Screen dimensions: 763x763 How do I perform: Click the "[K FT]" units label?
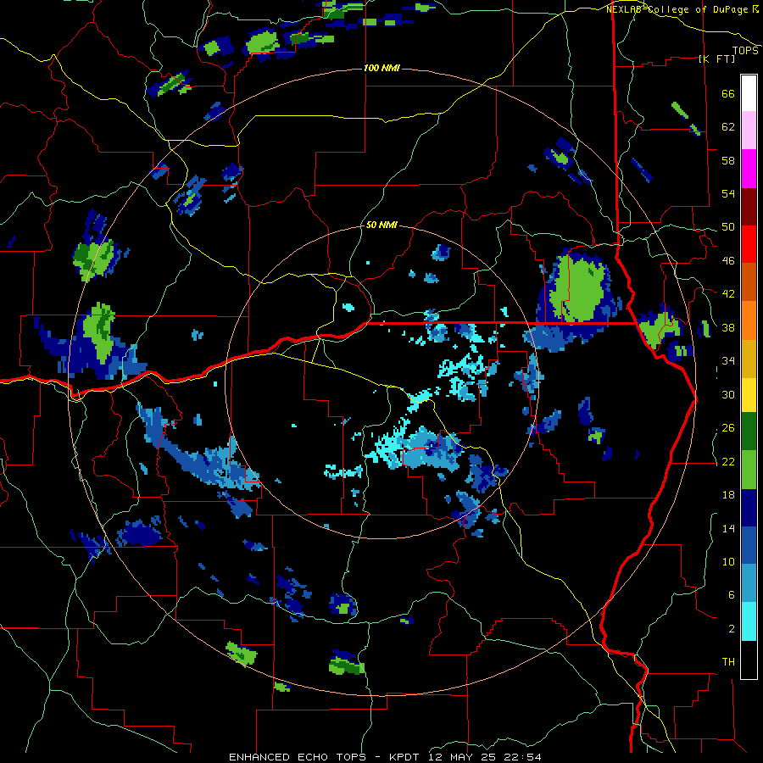pos(716,58)
